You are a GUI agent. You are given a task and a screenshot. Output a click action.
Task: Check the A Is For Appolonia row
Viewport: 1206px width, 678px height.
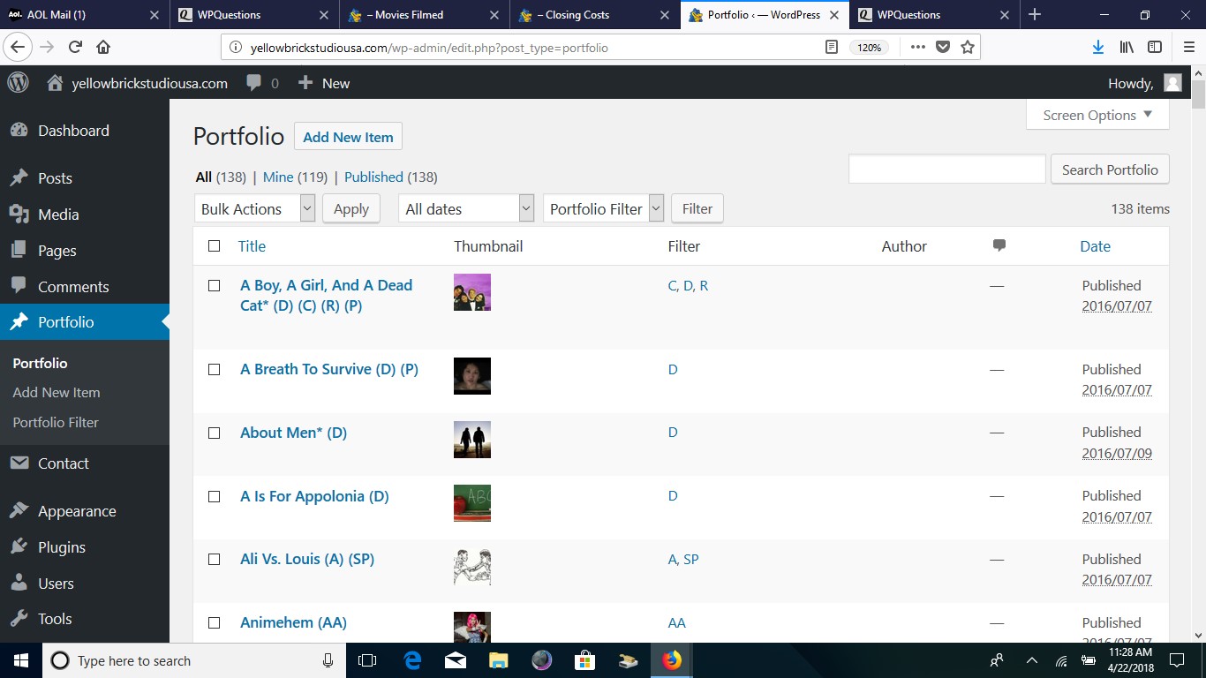pyautogui.click(x=214, y=496)
